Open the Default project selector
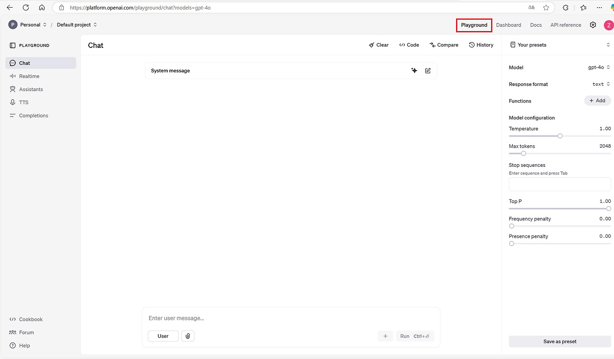The image size is (614, 359). [x=77, y=25]
